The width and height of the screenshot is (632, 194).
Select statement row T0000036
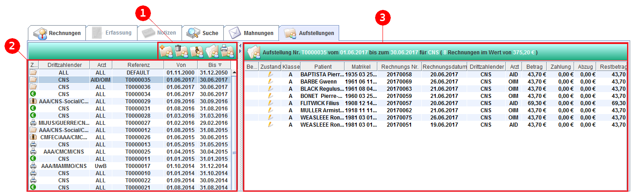pos(130,87)
